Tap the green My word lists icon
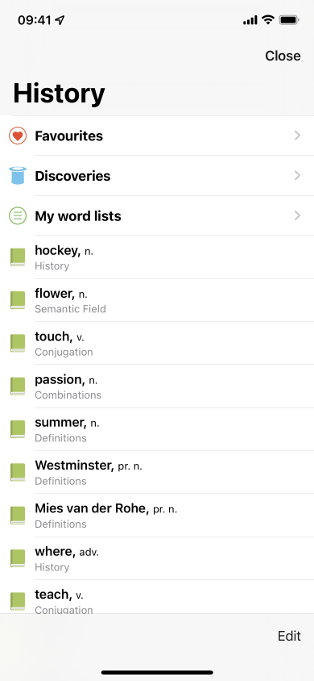Image resolution: width=314 pixels, height=681 pixels. [18, 216]
